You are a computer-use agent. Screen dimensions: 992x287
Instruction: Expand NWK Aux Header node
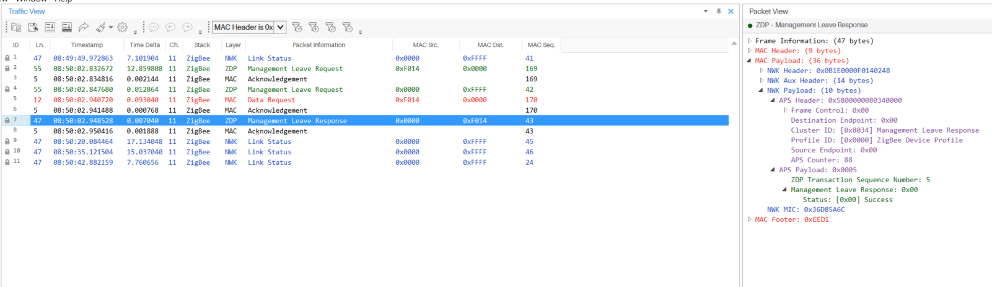(762, 81)
